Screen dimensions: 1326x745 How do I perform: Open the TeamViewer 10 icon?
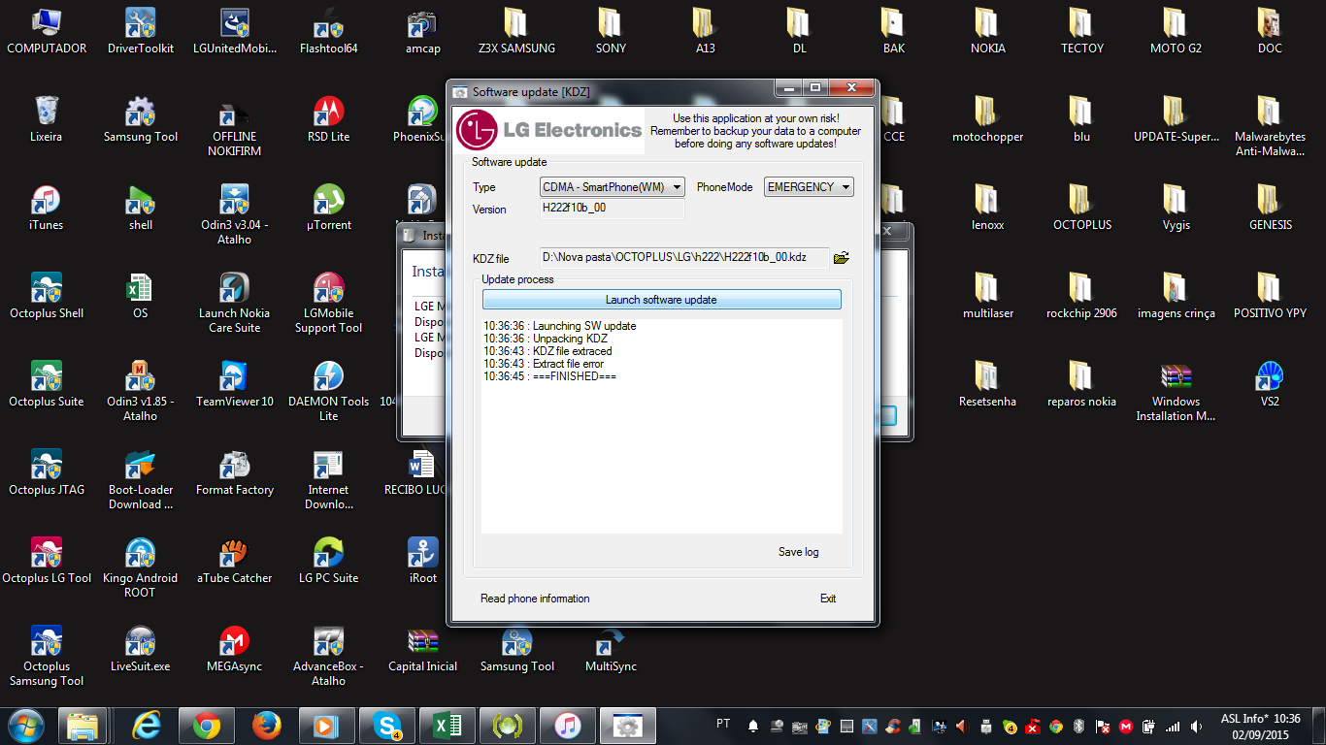pos(234,384)
